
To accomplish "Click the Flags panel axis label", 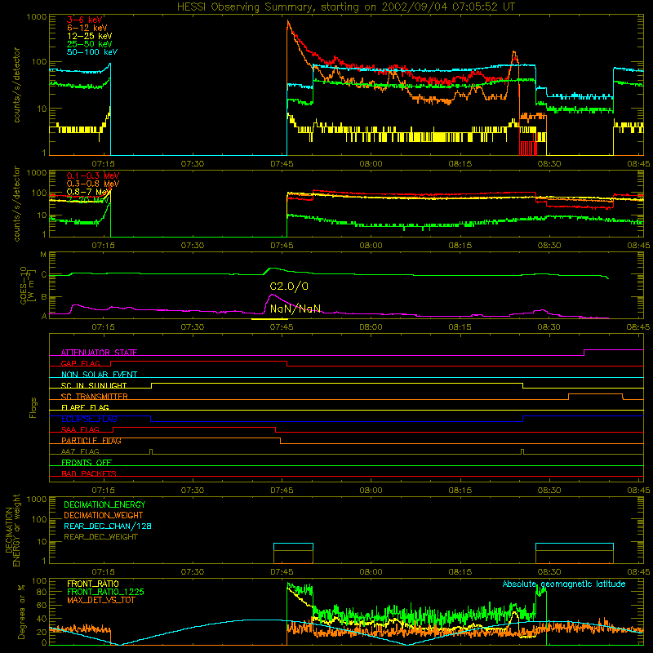I will [33, 407].
